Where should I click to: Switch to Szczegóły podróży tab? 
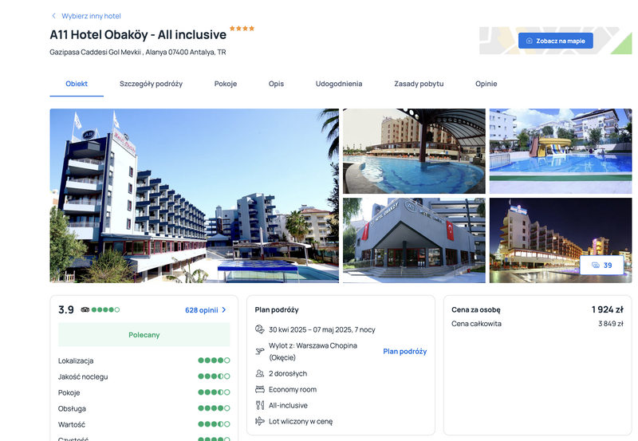coord(151,84)
